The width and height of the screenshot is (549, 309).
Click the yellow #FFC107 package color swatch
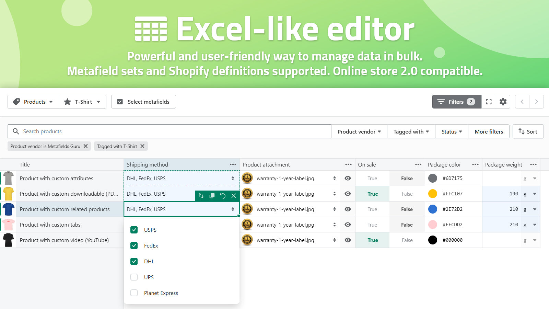[x=433, y=194]
